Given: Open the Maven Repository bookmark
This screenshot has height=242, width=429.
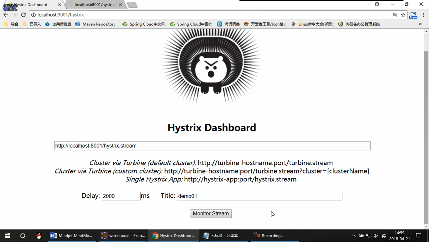Looking at the screenshot, I should pos(96,24).
